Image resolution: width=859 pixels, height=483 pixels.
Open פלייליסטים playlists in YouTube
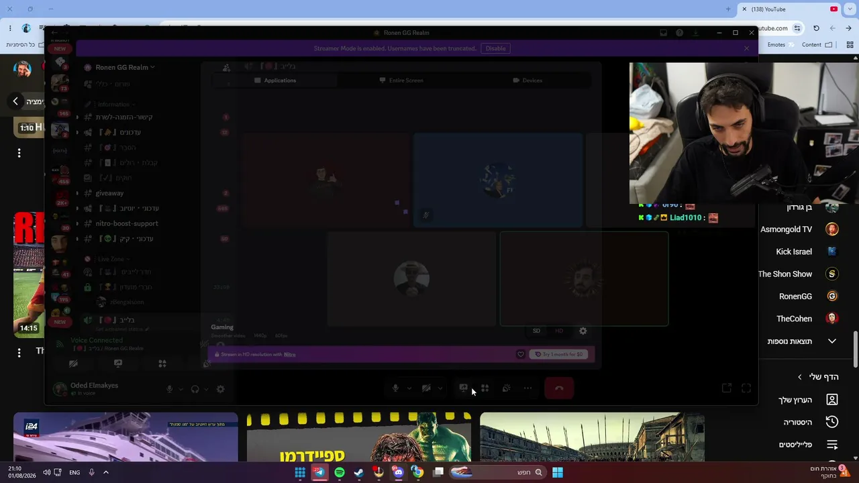(x=808, y=445)
